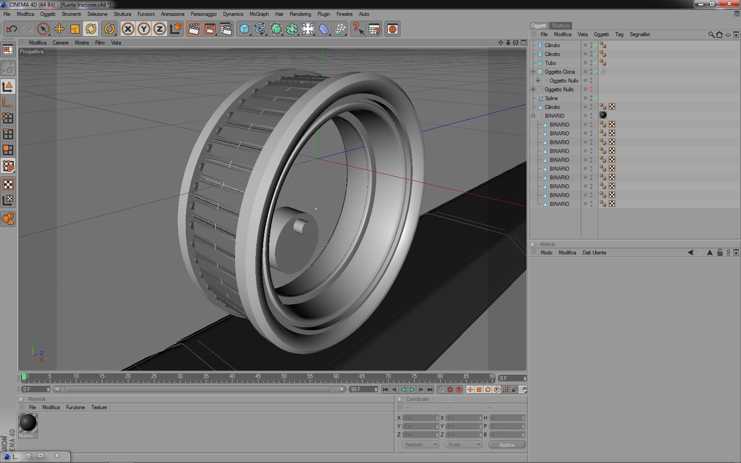Select the Nuovo material thumbnail
The width and height of the screenshot is (741, 463).
[28, 423]
